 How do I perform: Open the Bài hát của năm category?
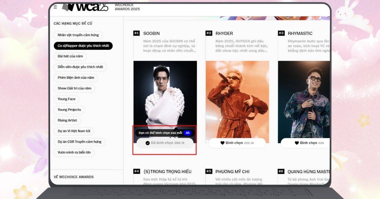tap(70, 56)
